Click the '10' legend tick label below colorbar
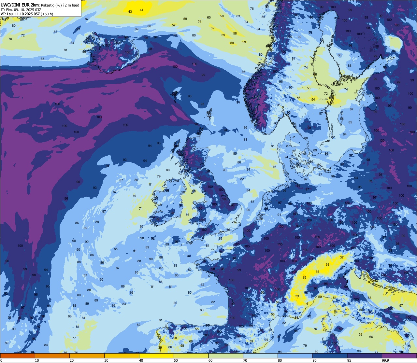 [x=37, y=360]
